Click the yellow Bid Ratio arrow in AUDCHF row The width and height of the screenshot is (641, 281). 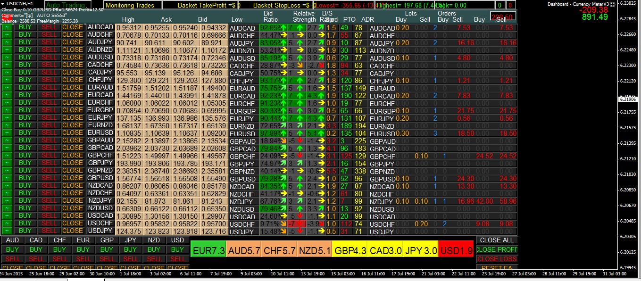283,35
